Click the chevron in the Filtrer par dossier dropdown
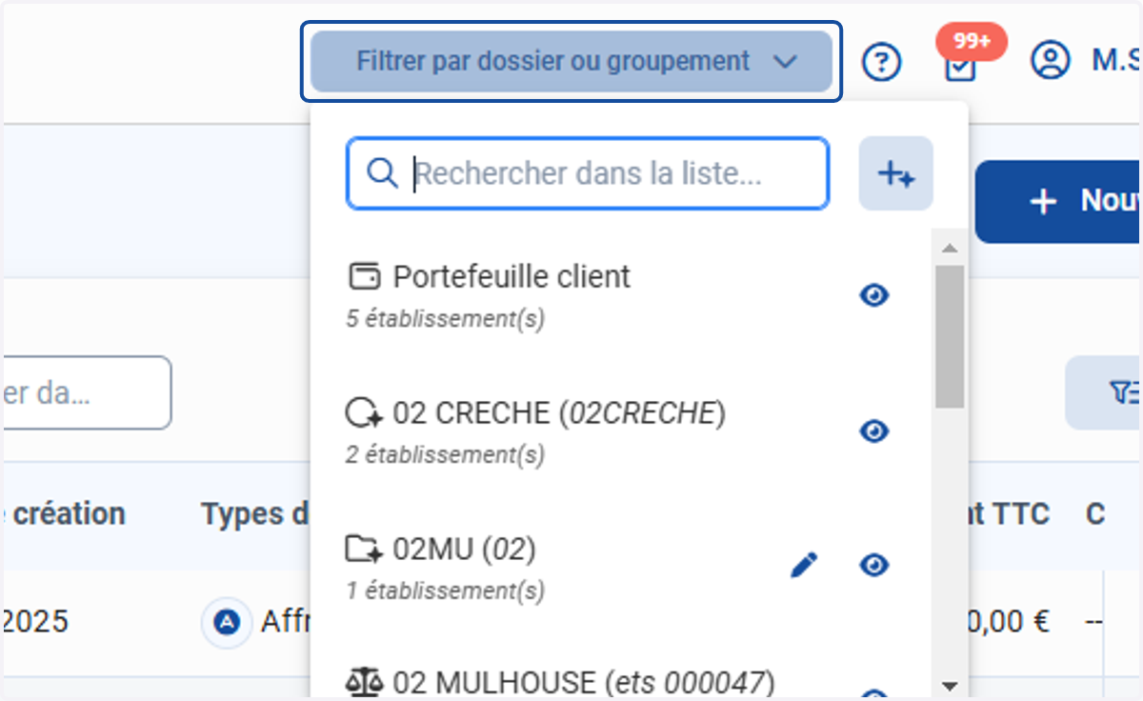Screen dimensions: 1143x701 click(x=785, y=62)
